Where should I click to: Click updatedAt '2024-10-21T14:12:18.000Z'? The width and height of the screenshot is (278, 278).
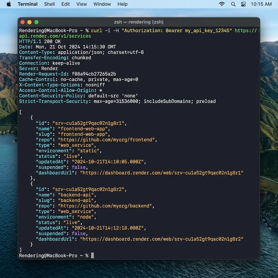[108, 228]
